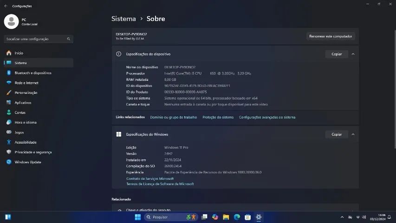
Task: Collapse Especificações do Windows section
Action: point(353,135)
